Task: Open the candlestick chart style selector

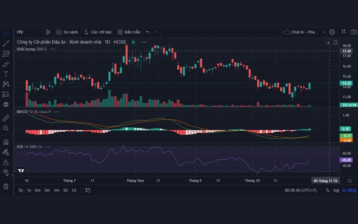Action: (x=48, y=32)
